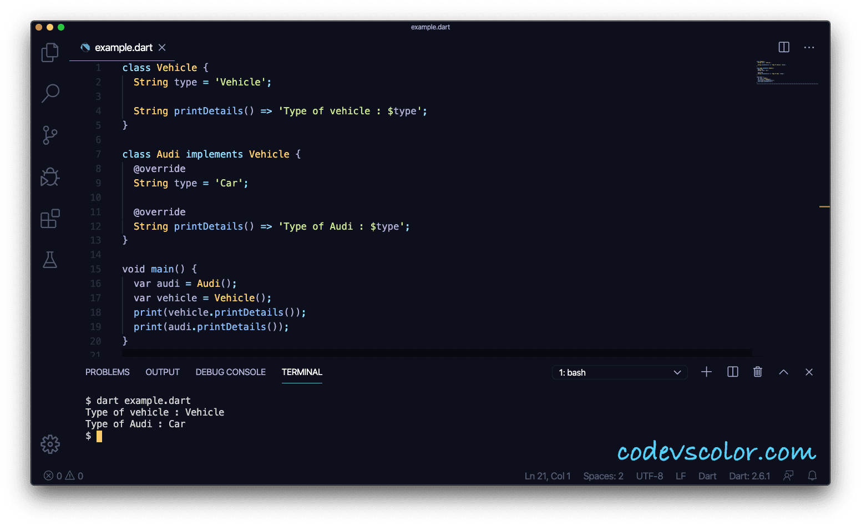Click the Dart file icon on the tab
The height and width of the screenshot is (526, 861).
point(85,48)
